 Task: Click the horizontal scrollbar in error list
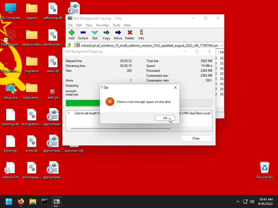coord(121,129)
